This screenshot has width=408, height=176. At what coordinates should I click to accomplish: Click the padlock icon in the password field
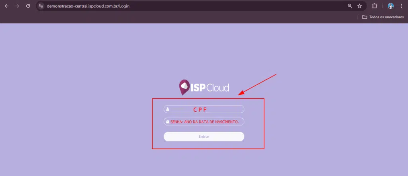point(168,122)
